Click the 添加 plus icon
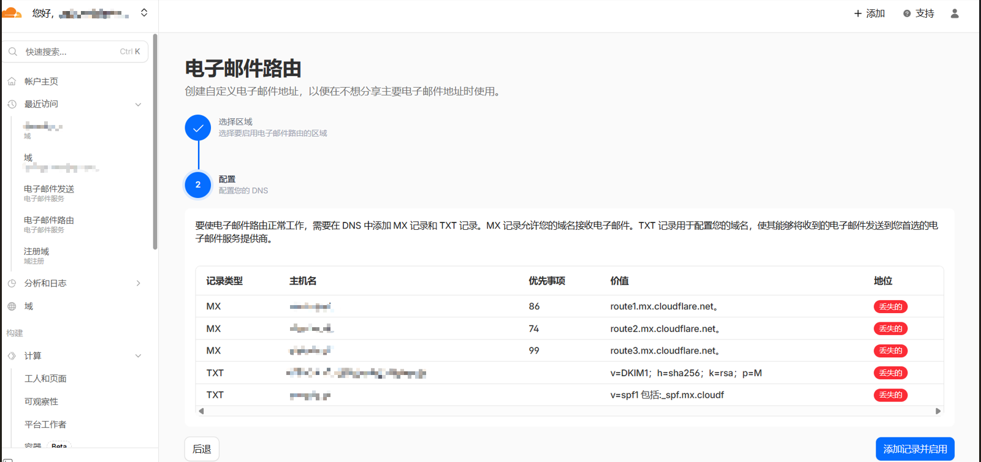Viewport: 981px width, 462px height. click(858, 13)
